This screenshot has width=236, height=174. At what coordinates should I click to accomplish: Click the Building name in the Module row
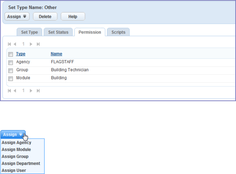[x=59, y=78]
